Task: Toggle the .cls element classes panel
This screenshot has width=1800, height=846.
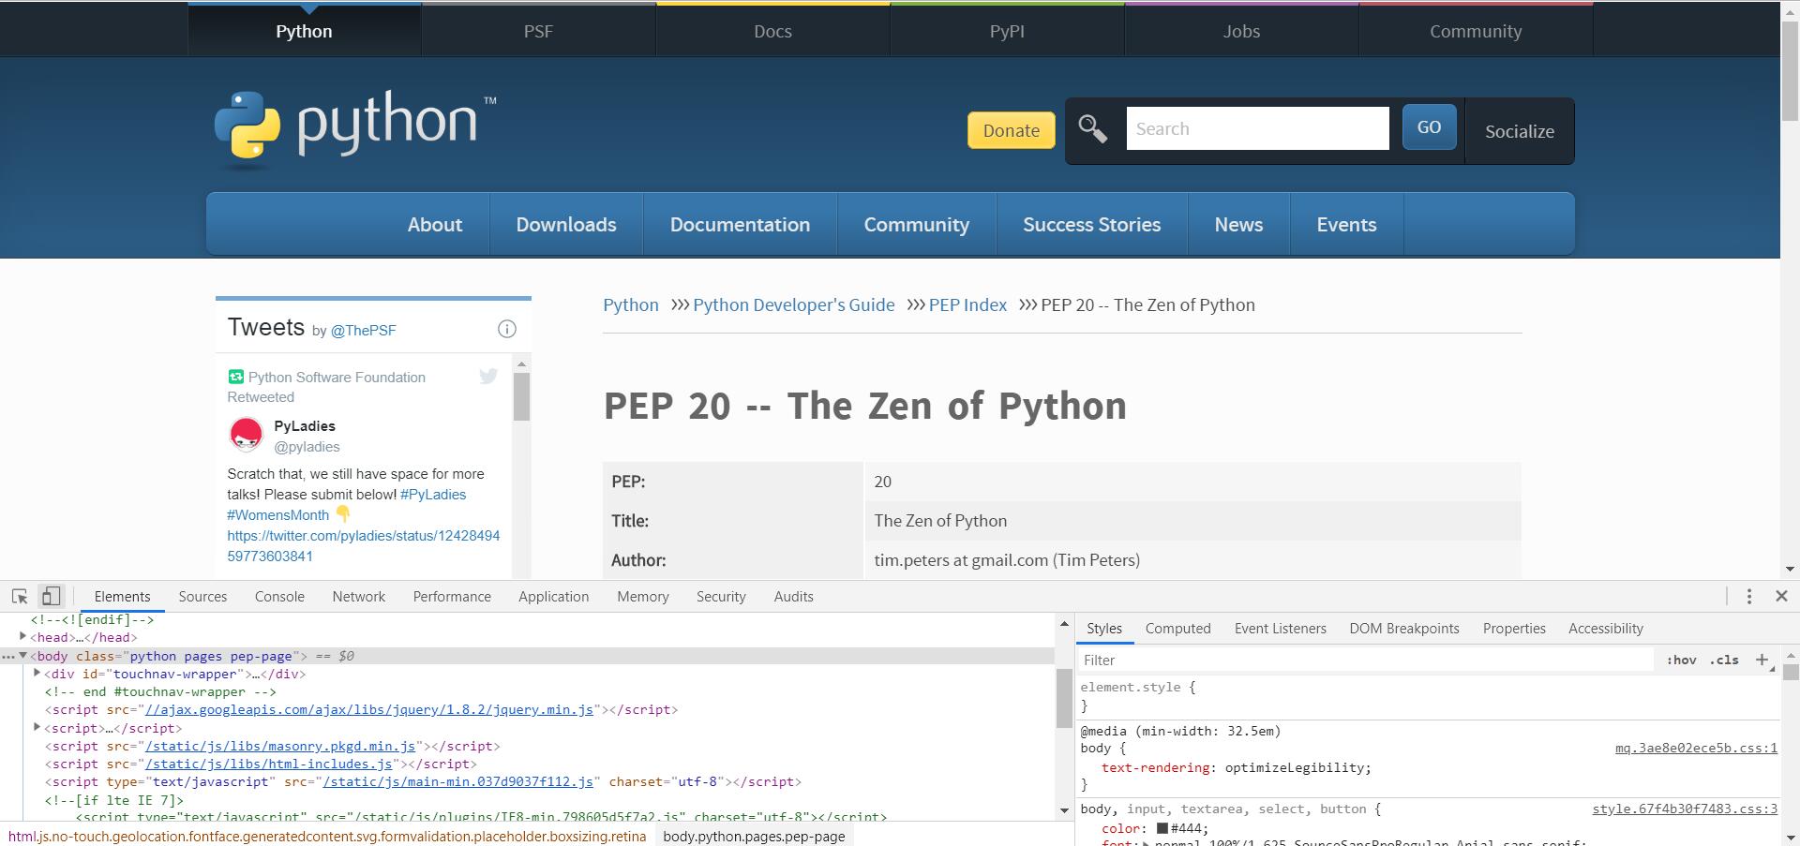Action: (1724, 660)
